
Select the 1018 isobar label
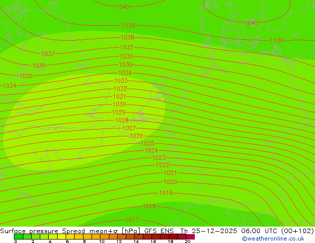pyautogui.click(x=149, y=206)
